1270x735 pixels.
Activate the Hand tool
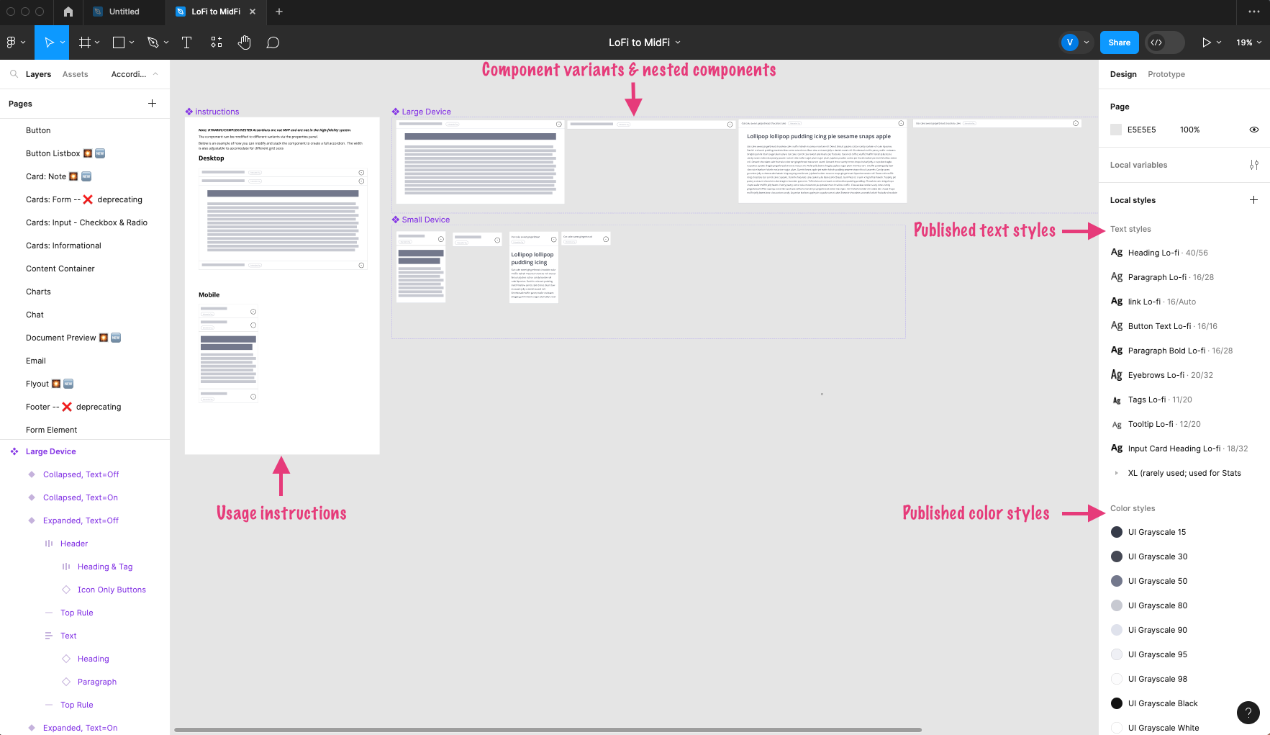(x=245, y=42)
